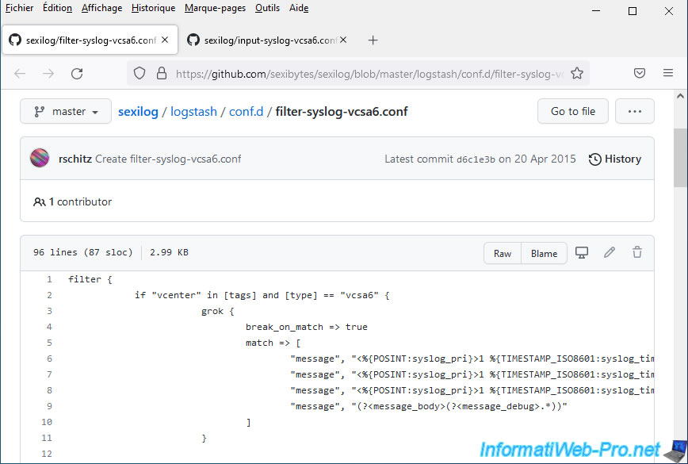The image size is (688, 464).
Task: Select line number 2
Action: (x=49, y=295)
